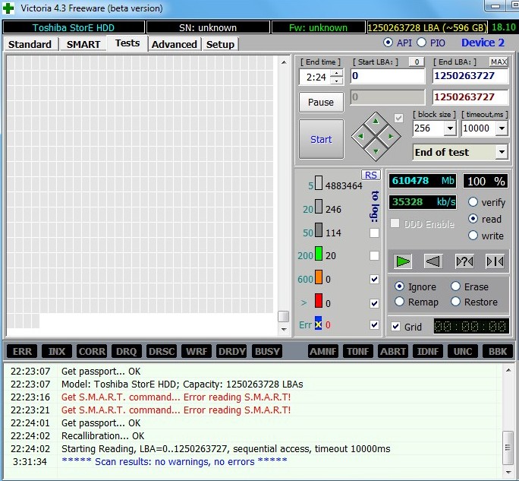Open the Advanced tab
The height and width of the screenshot is (481, 519).
tap(175, 44)
